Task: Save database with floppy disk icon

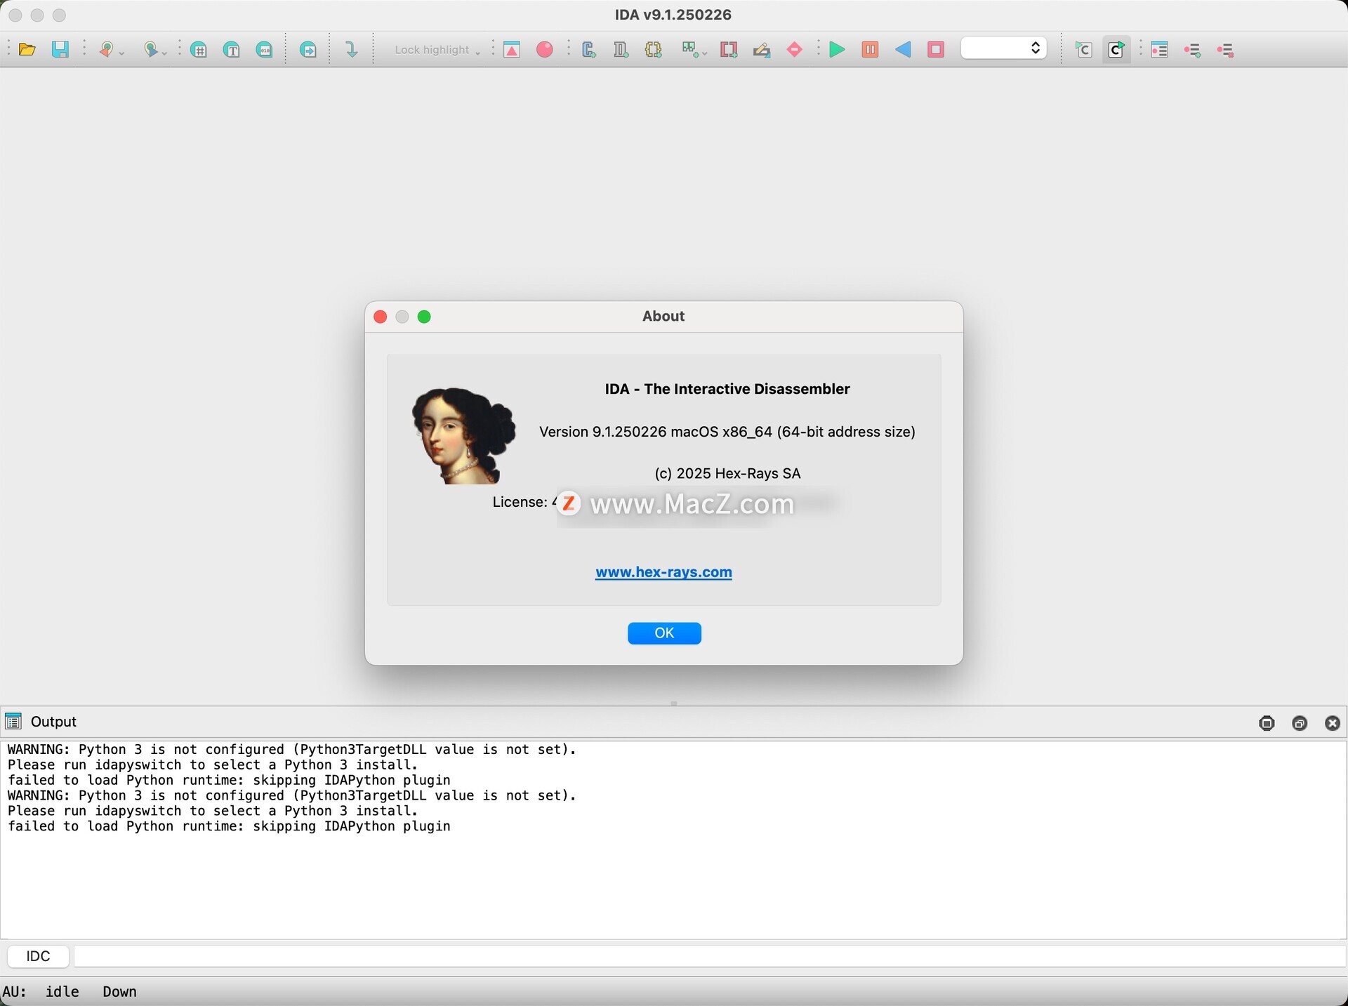Action: [x=60, y=50]
